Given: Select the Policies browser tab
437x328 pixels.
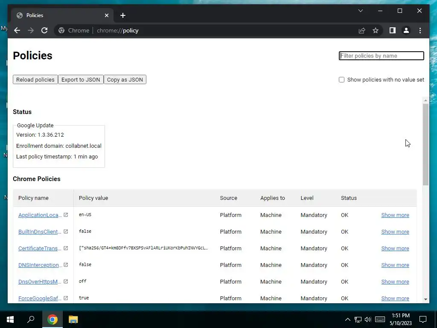Looking at the screenshot, I should click(62, 15).
